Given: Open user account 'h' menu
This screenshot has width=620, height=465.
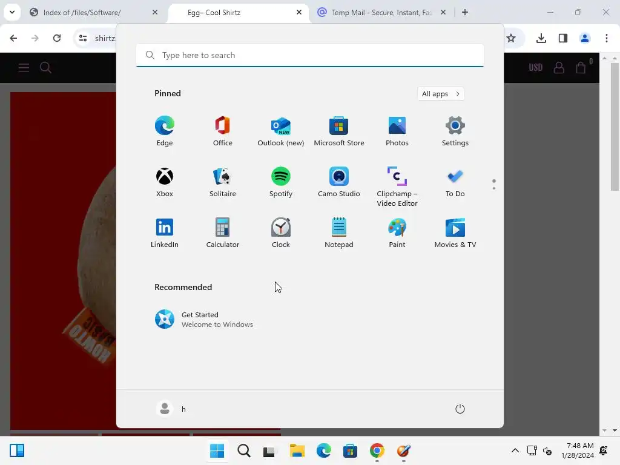Looking at the screenshot, I should 171,409.
